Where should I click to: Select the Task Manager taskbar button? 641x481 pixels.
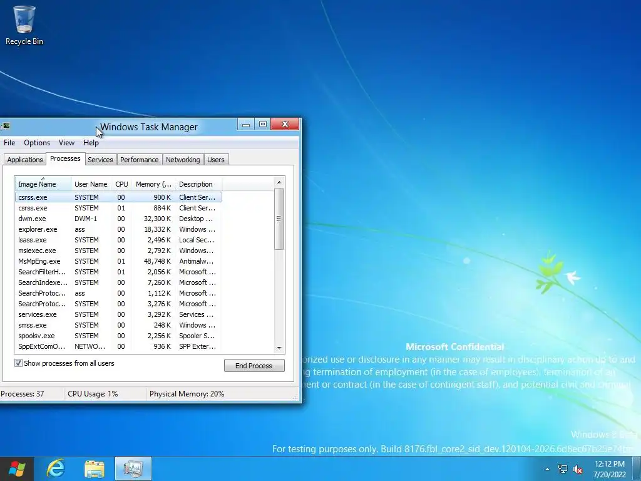tap(133, 468)
